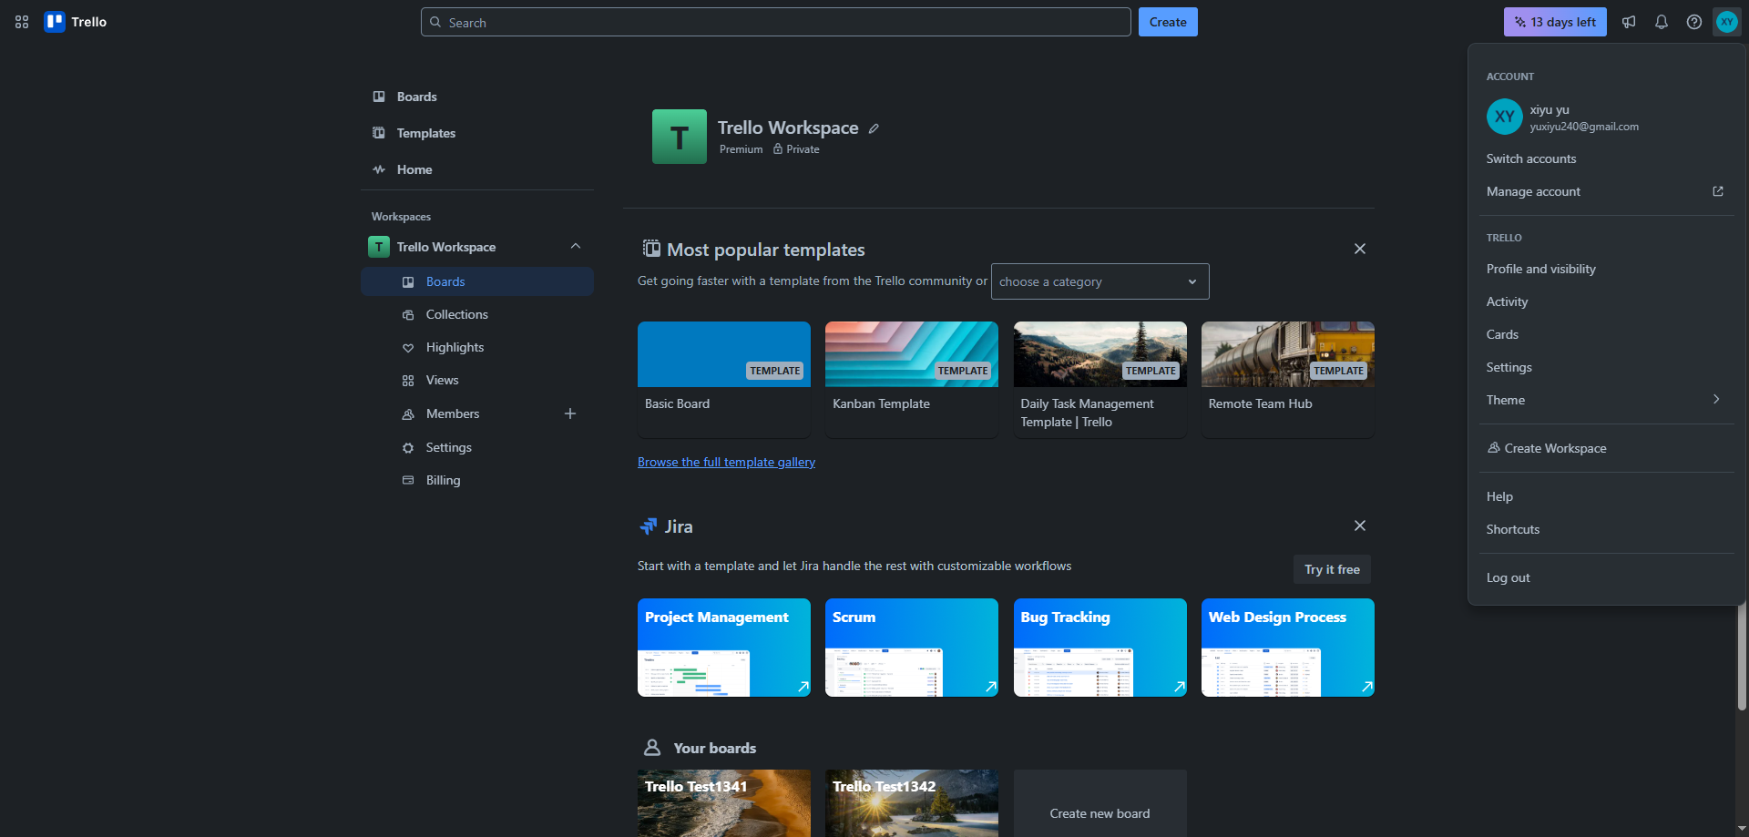Click Log out
Viewport: 1749px width, 837px height.
1607,577
